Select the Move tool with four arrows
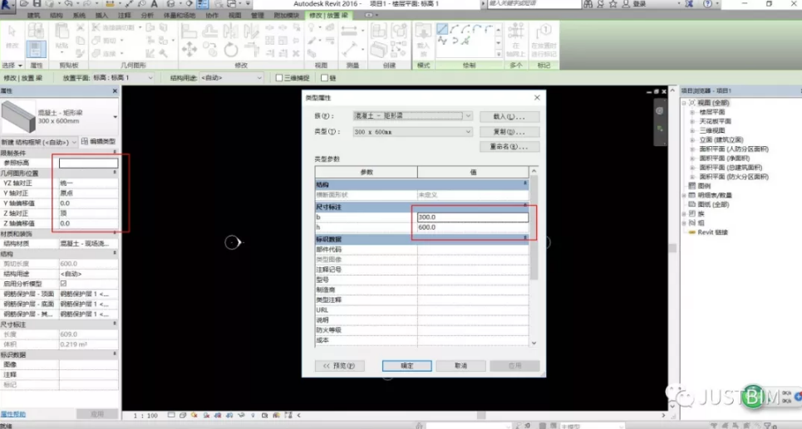 pos(189,50)
